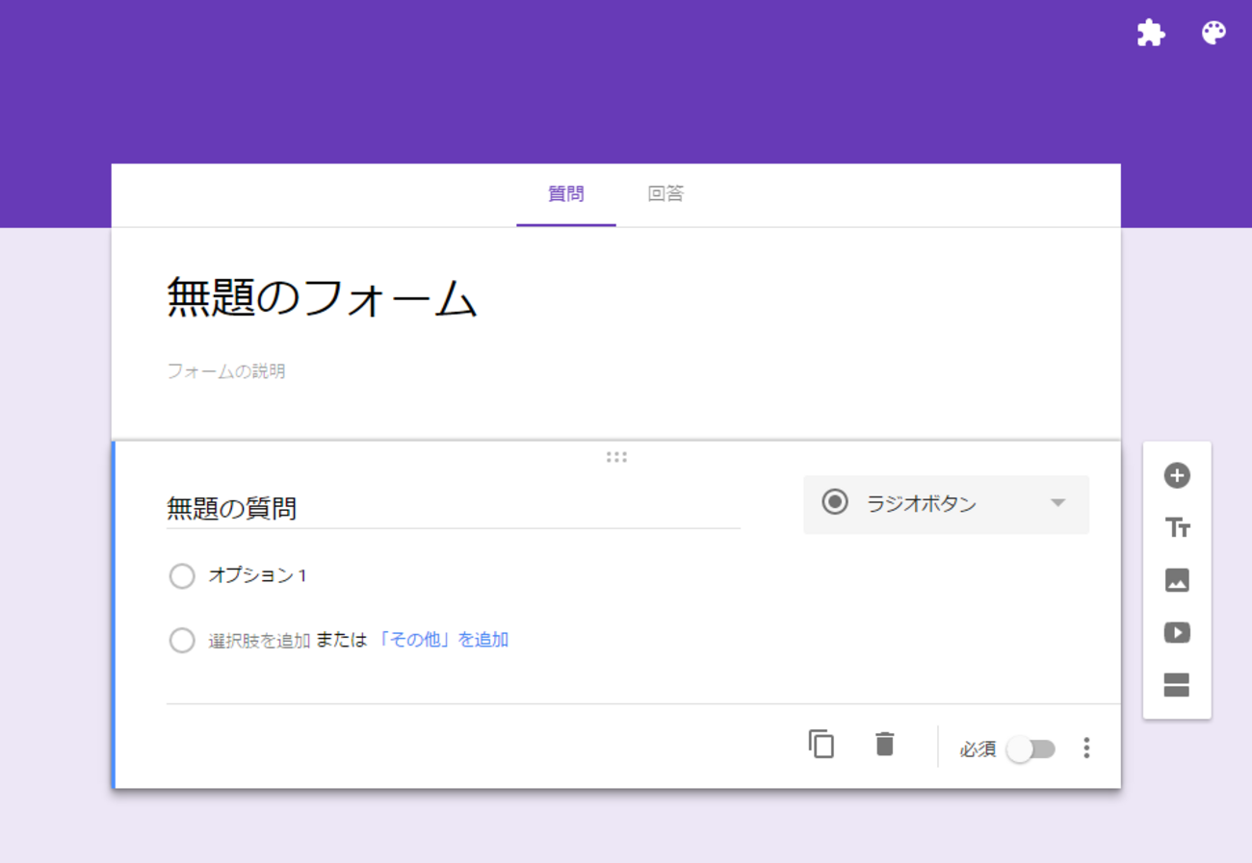Edit the オプション 1 option text
Viewport: 1252px width, 863px height.
click(x=257, y=575)
